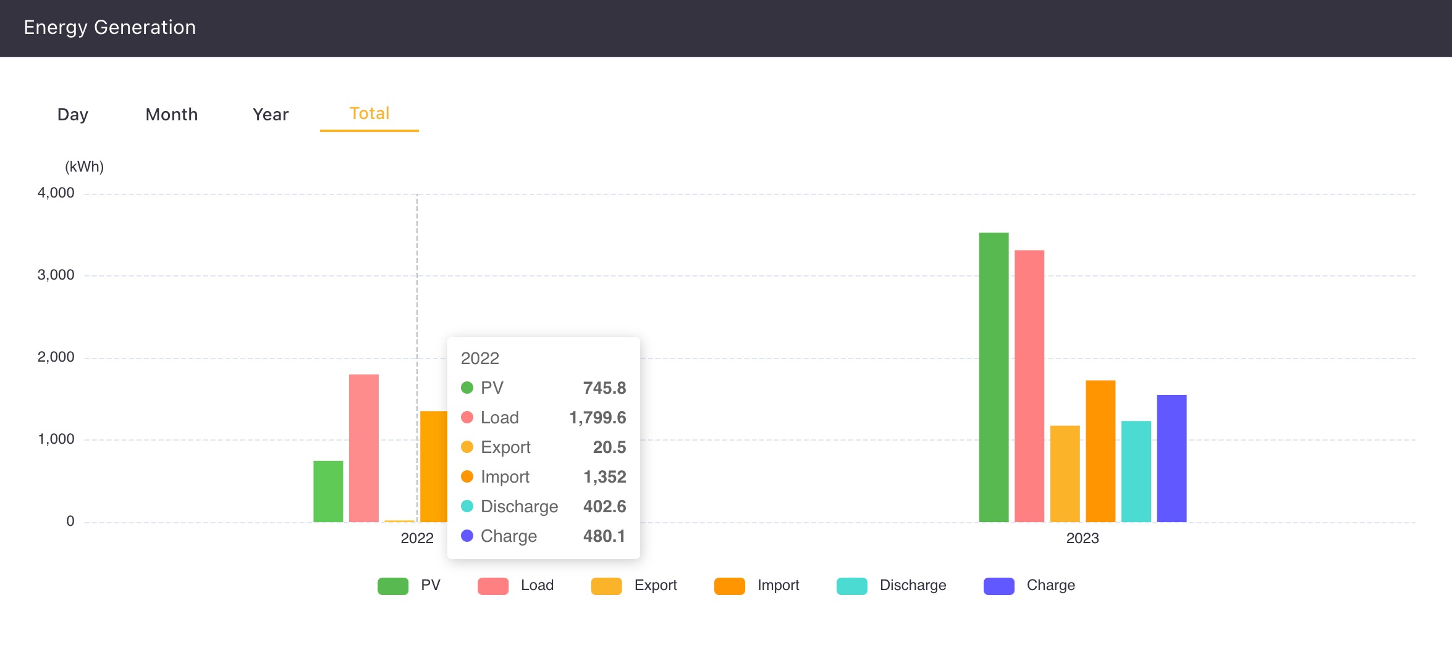Click the 2023 green PV bar

pyautogui.click(x=994, y=377)
